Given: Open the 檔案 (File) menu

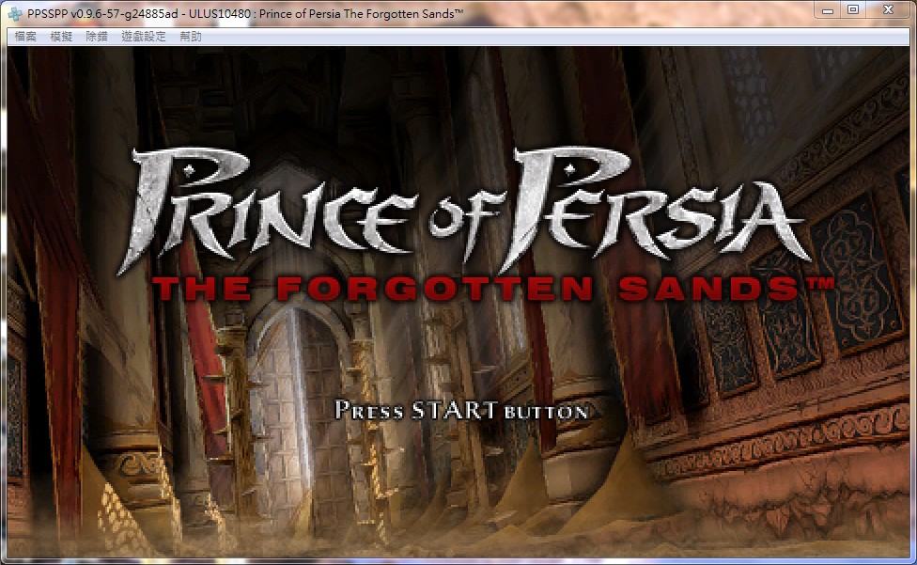Looking at the screenshot, I should tap(25, 37).
